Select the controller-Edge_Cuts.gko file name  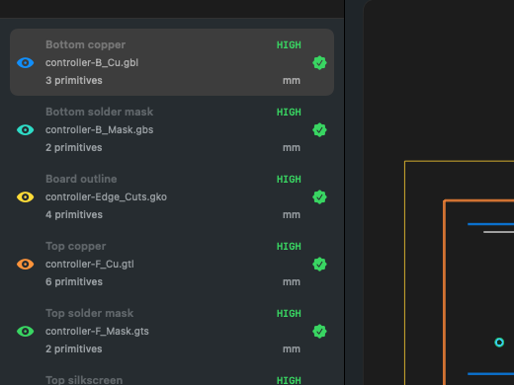pyautogui.click(x=106, y=196)
